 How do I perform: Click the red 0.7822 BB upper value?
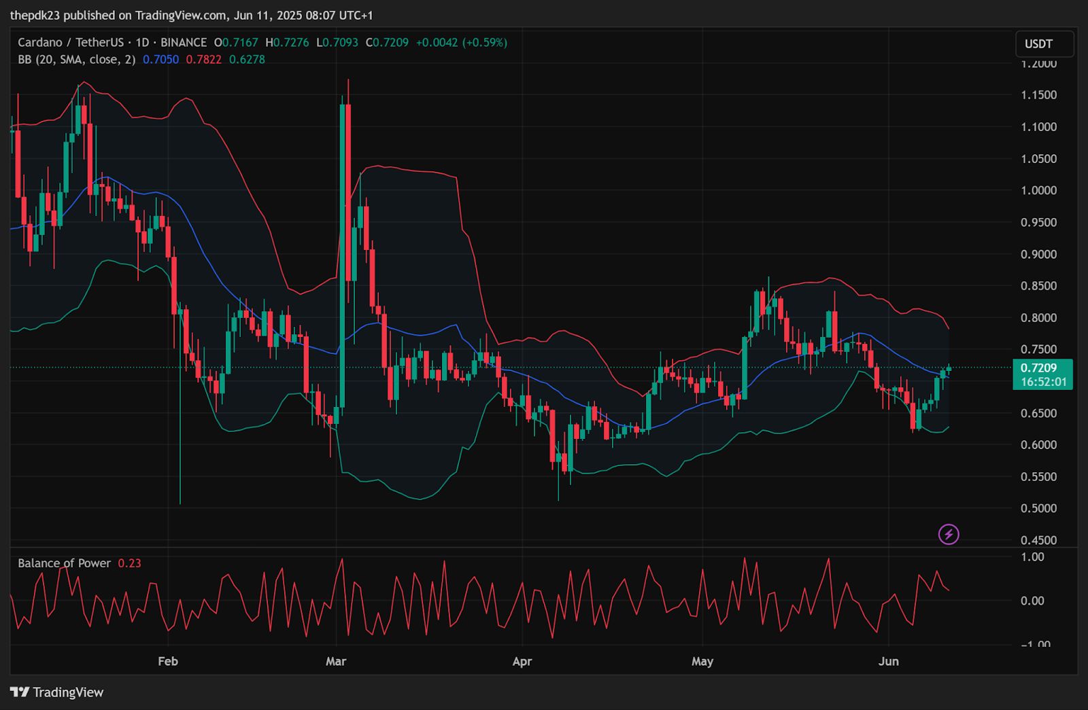(204, 60)
